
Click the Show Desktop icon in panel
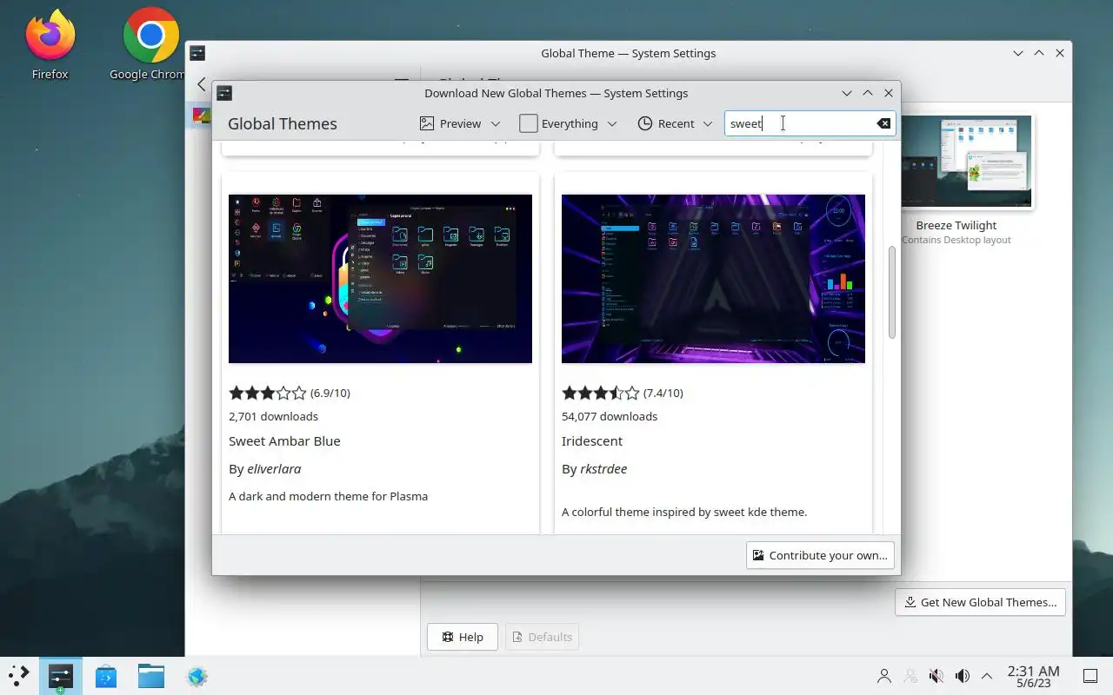point(1090,676)
